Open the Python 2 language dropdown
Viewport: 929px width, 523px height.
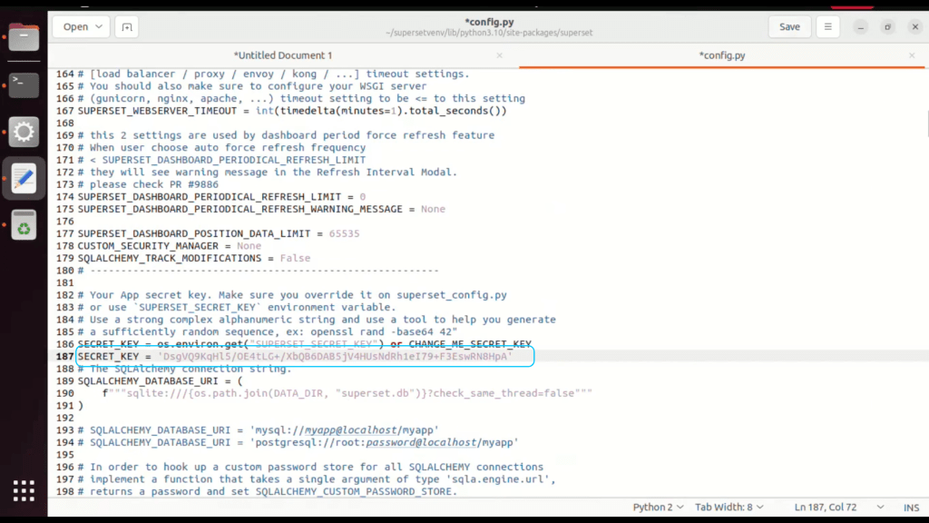coord(657,507)
